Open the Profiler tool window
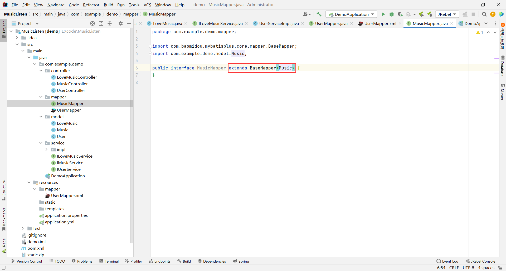 pos(134,261)
